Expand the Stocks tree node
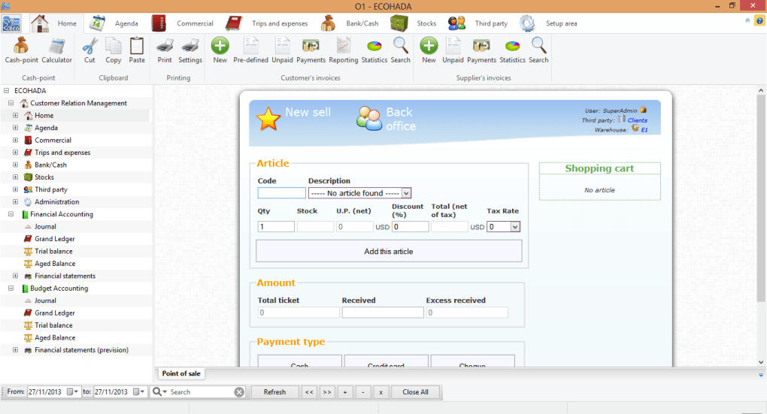The height and width of the screenshot is (414, 767). click(x=15, y=177)
